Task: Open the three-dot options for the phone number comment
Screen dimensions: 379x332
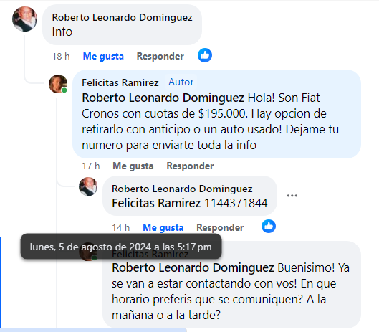Action: click(292, 196)
